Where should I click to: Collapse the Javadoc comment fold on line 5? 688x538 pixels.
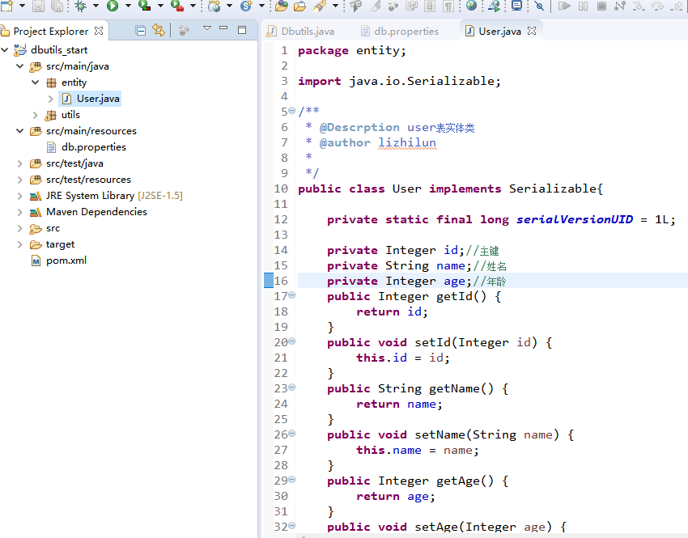[291, 112]
